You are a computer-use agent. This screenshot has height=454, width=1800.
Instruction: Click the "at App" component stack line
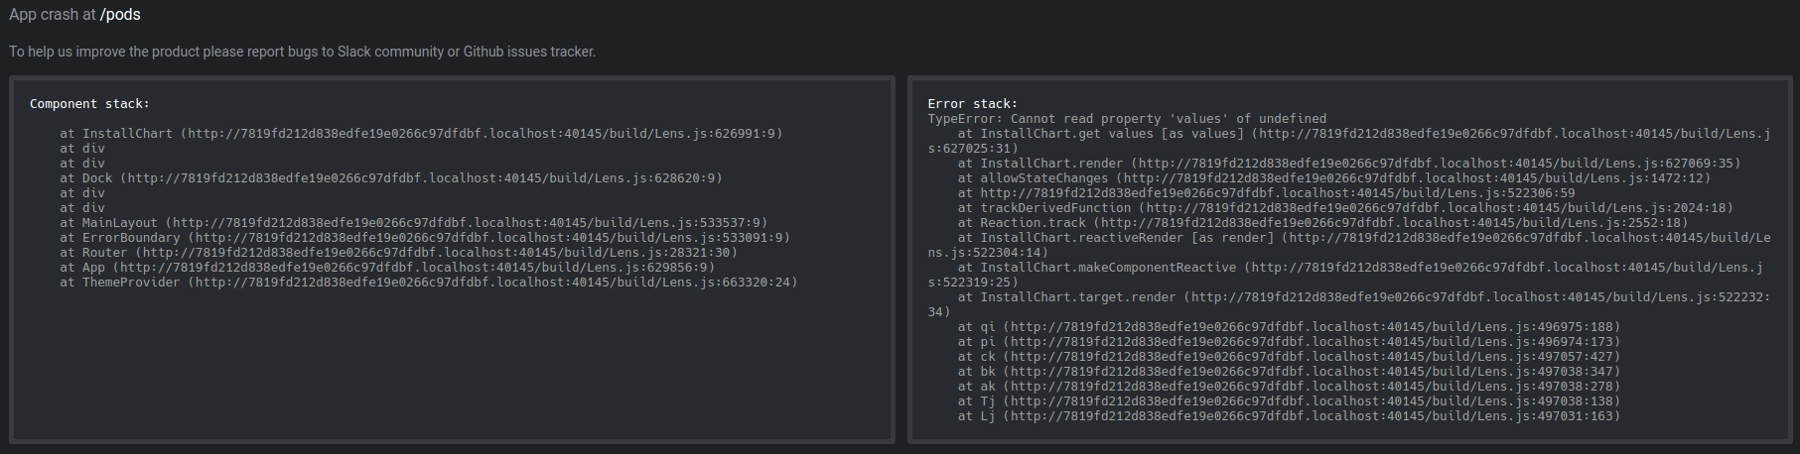pyautogui.click(x=387, y=268)
